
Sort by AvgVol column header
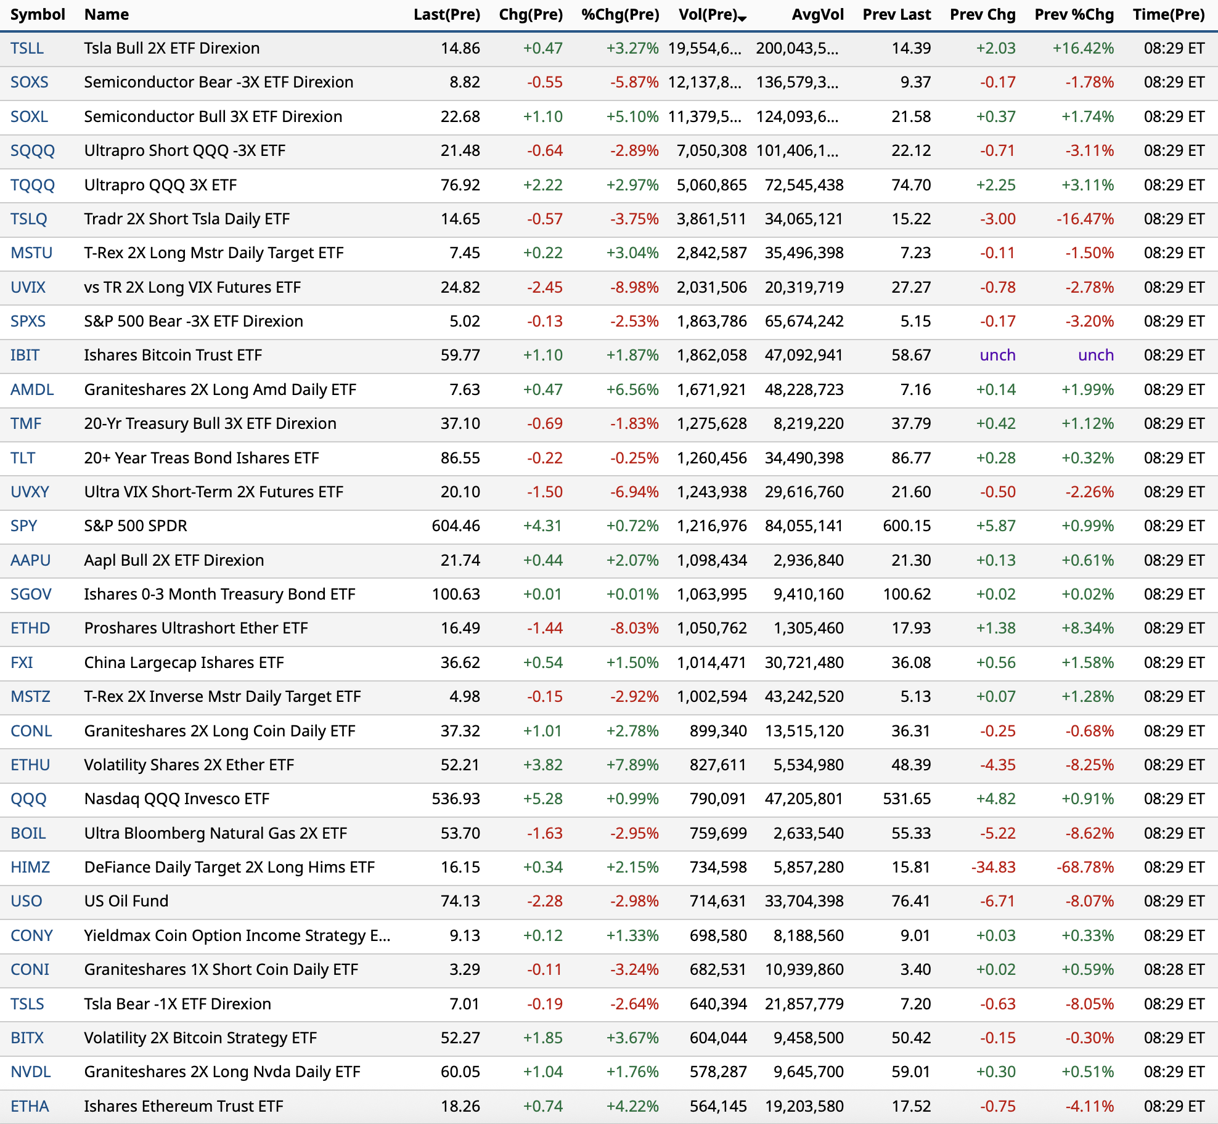click(x=817, y=14)
